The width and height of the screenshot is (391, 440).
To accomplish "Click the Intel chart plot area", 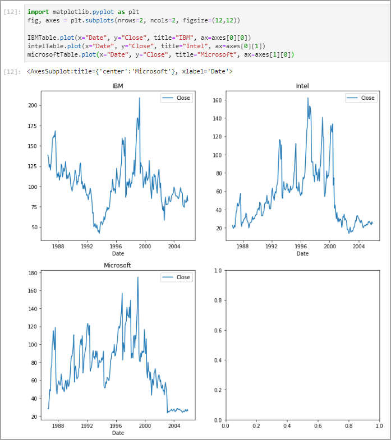I will pyautogui.click(x=303, y=166).
